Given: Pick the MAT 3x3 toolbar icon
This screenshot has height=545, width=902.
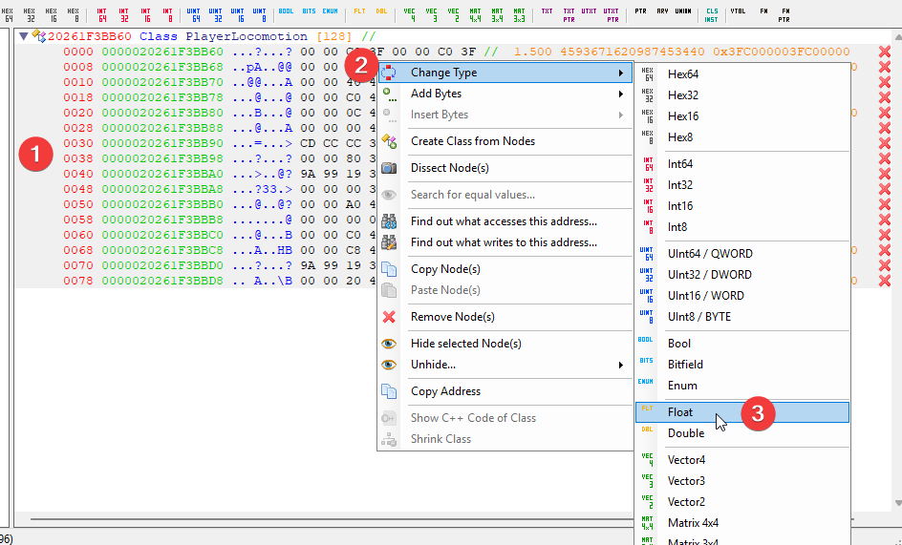Looking at the screenshot, I should pyautogui.click(x=519, y=15).
